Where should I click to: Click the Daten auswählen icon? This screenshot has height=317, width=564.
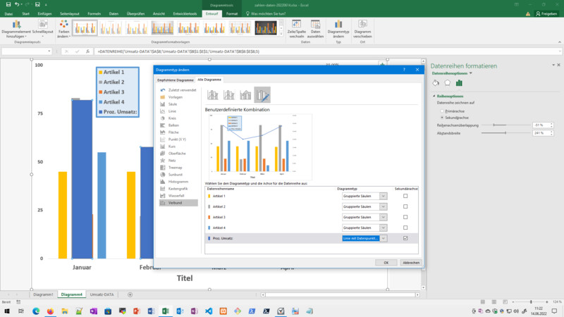(315, 25)
